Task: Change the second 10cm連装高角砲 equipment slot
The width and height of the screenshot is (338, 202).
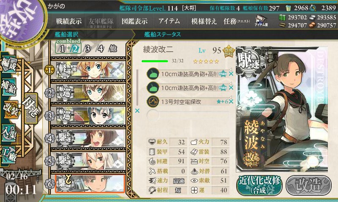Action: point(187,88)
